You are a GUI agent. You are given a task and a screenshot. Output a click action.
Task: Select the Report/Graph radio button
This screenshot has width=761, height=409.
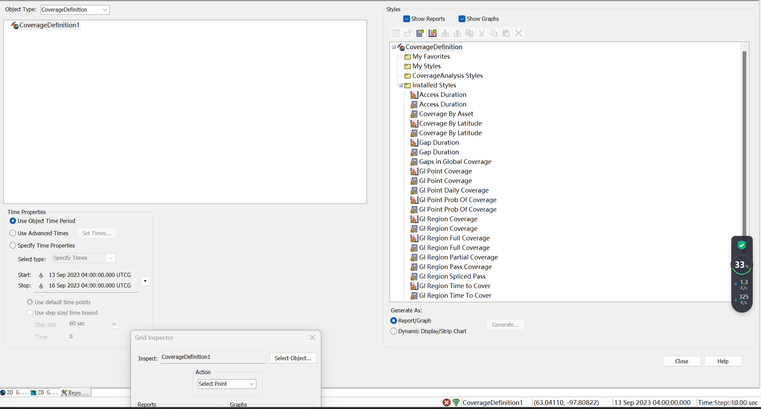(x=394, y=320)
